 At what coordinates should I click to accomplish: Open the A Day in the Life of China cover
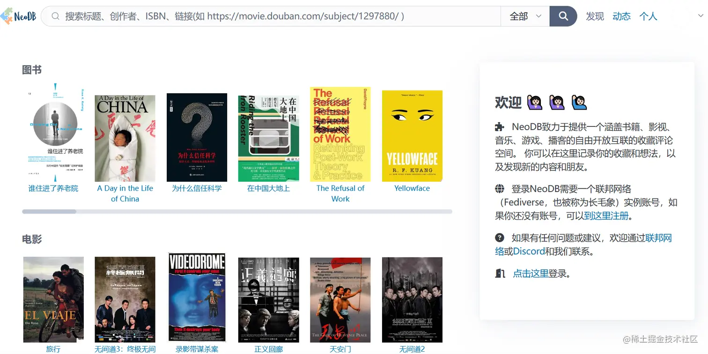click(x=125, y=138)
